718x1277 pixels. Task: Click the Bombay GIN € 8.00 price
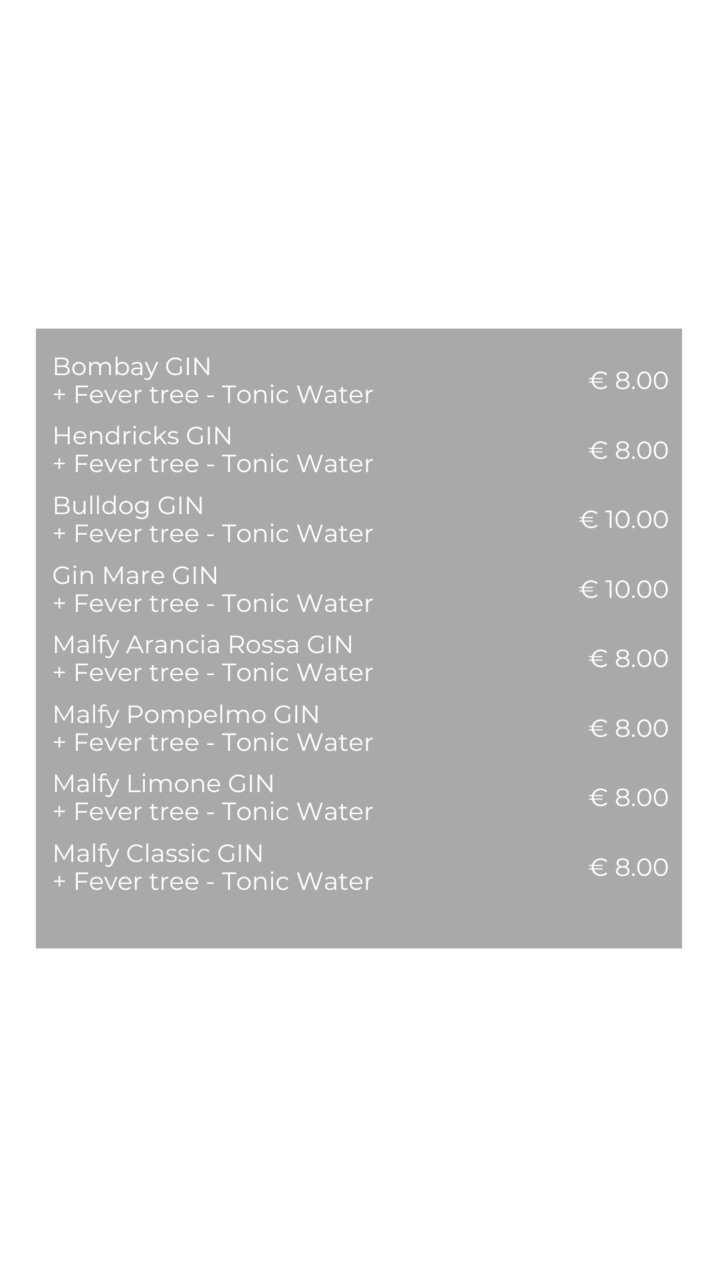pos(628,380)
